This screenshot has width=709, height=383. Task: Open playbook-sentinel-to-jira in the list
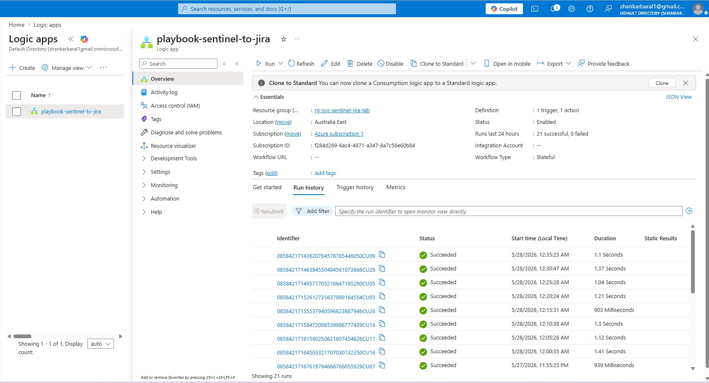point(71,111)
